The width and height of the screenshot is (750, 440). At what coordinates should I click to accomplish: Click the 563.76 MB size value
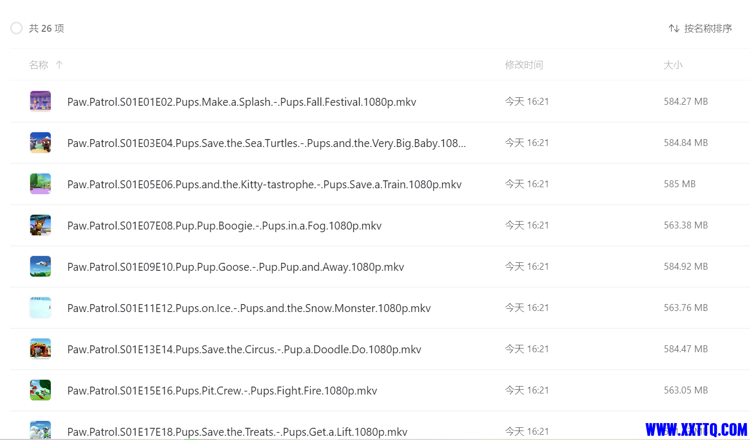point(685,307)
